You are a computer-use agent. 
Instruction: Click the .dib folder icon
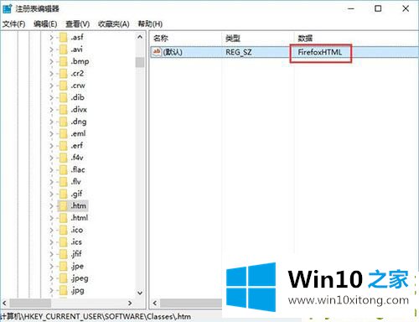[64, 97]
